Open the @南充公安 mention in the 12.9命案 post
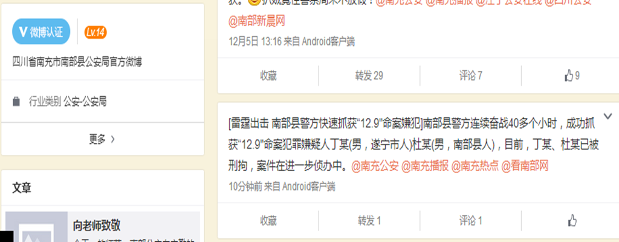619x242 pixels. click(375, 166)
